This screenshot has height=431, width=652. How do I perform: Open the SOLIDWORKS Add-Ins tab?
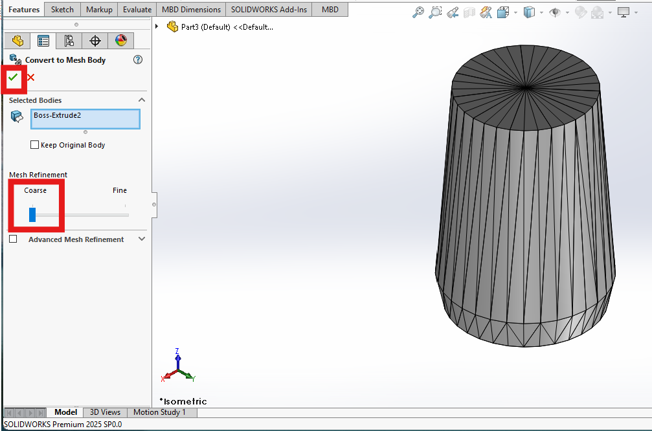(269, 10)
